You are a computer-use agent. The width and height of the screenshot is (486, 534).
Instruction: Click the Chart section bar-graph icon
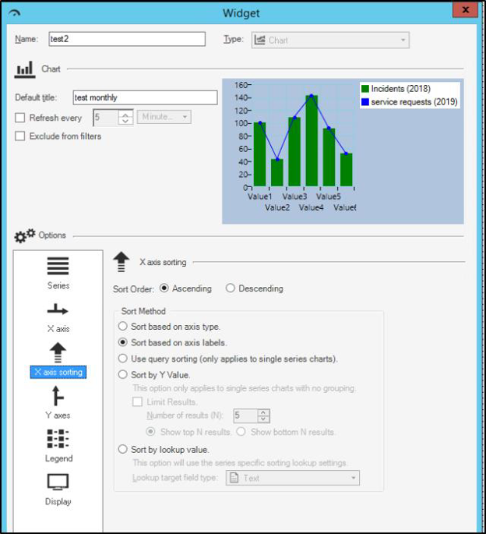25,69
